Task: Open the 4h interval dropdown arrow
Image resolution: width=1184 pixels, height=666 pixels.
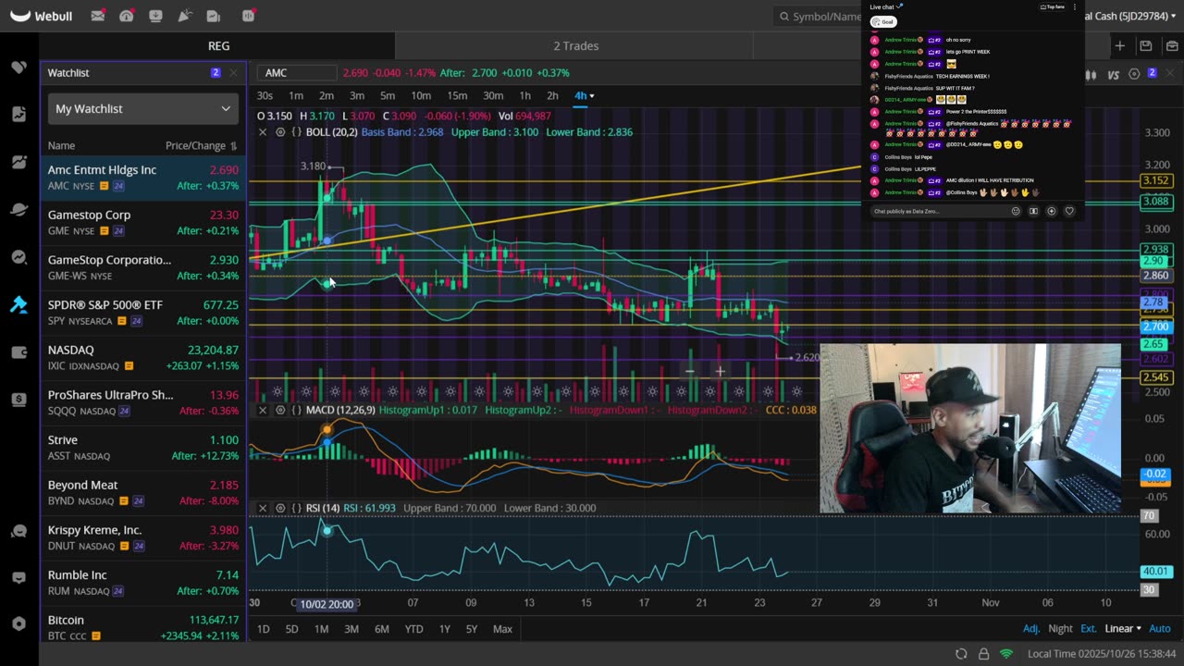Action: (x=591, y=96)
